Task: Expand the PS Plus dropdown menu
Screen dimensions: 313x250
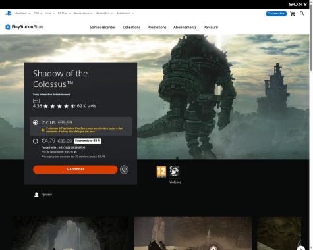Action: pos(64,13)
